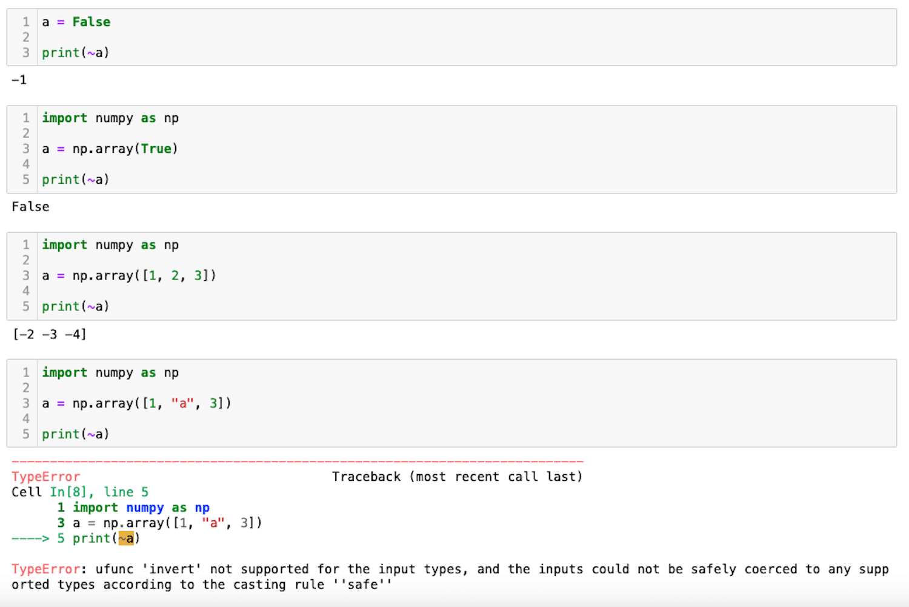The height and width of the screenshot is (607, 909).
Task: Select the '[-2 -3 -4]' output
Action: (x=49, y=334)
